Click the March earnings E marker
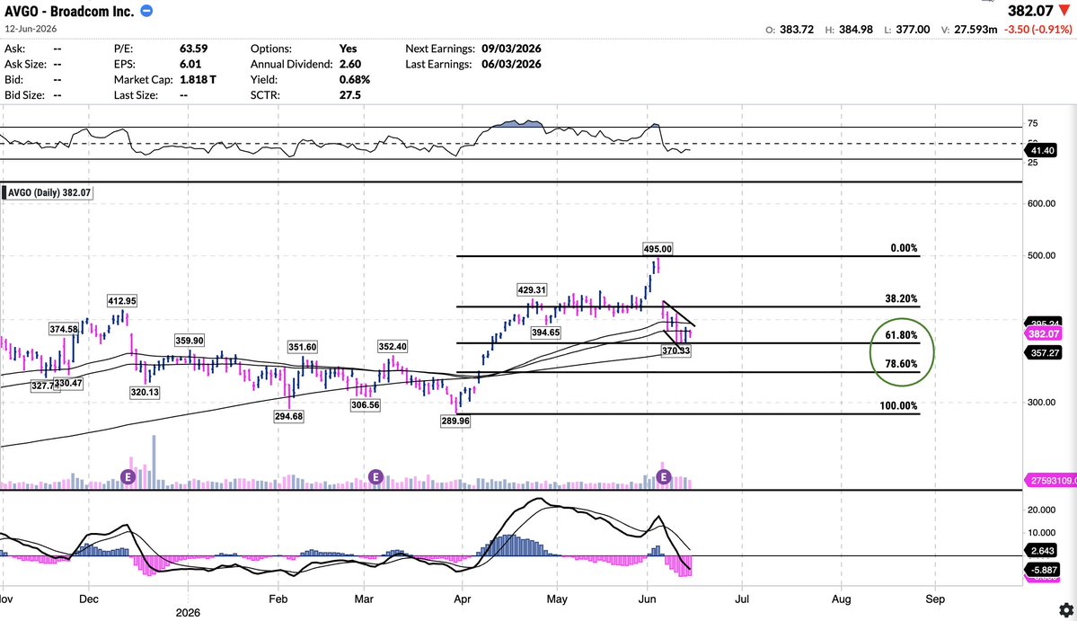The height and width of the screenshot is (621, 1077). pos(375,476)
